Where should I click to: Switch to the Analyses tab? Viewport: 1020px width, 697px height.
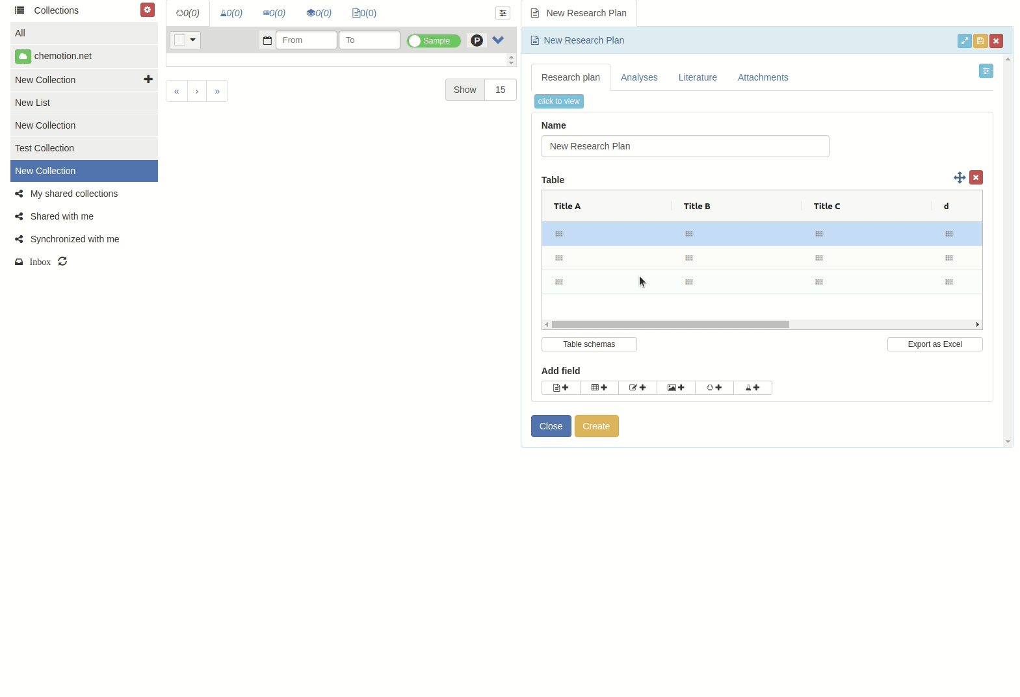[638, 77]
